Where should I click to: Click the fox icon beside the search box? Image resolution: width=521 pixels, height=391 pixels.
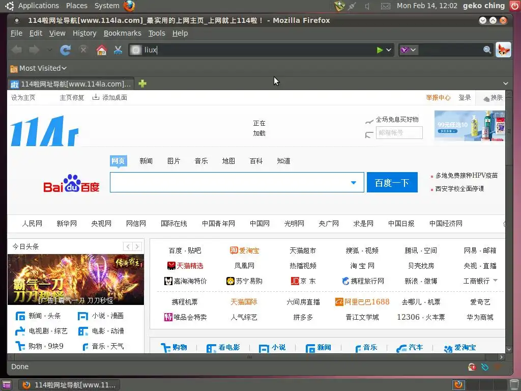[503, 50]
